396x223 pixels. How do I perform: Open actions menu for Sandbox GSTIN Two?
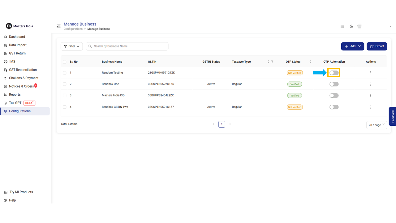371,107
